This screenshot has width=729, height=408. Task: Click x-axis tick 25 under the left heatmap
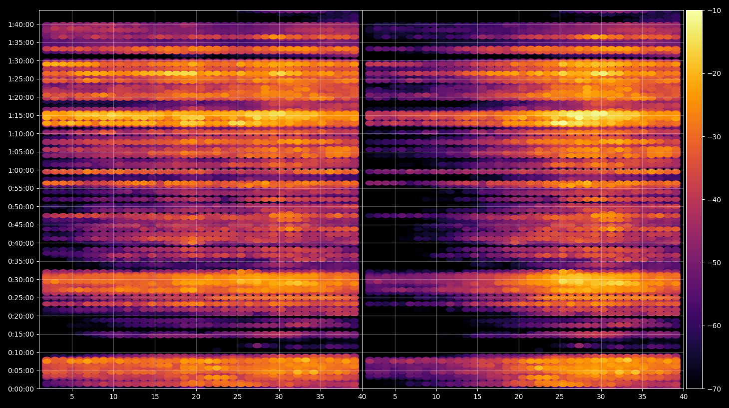[238, 397]
